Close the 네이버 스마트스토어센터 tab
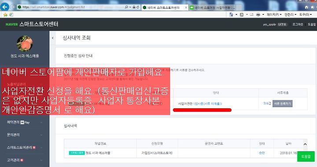The width and height of the screenshot is (317, 167). pos(186,7)
